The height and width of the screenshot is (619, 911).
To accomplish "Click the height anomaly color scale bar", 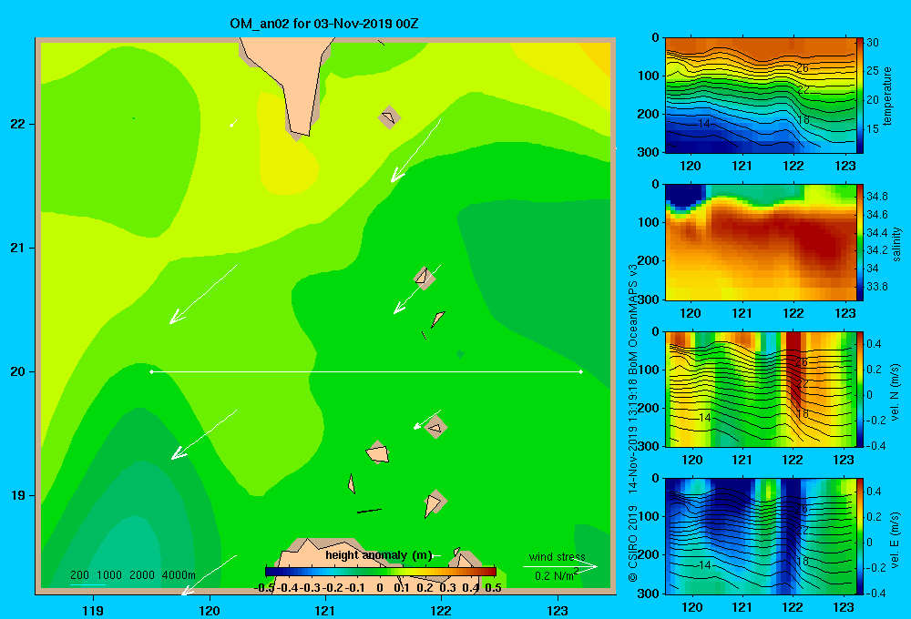I will point(381,572).
